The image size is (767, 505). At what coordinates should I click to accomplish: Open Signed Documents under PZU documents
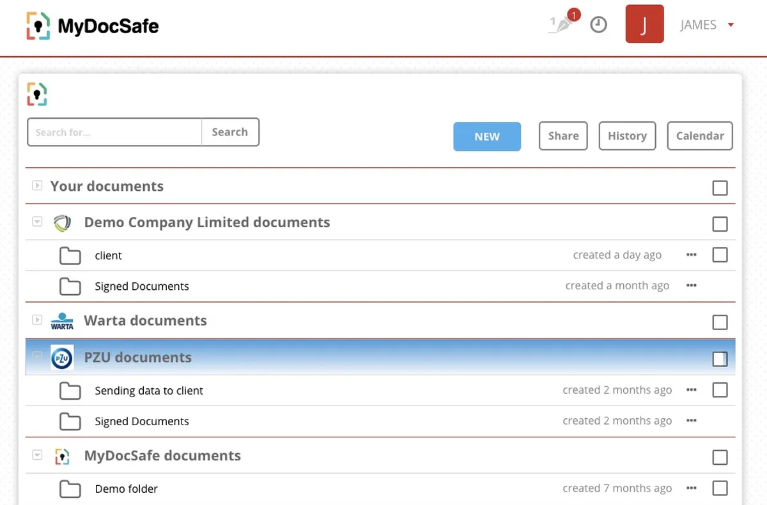coord(142,421)
